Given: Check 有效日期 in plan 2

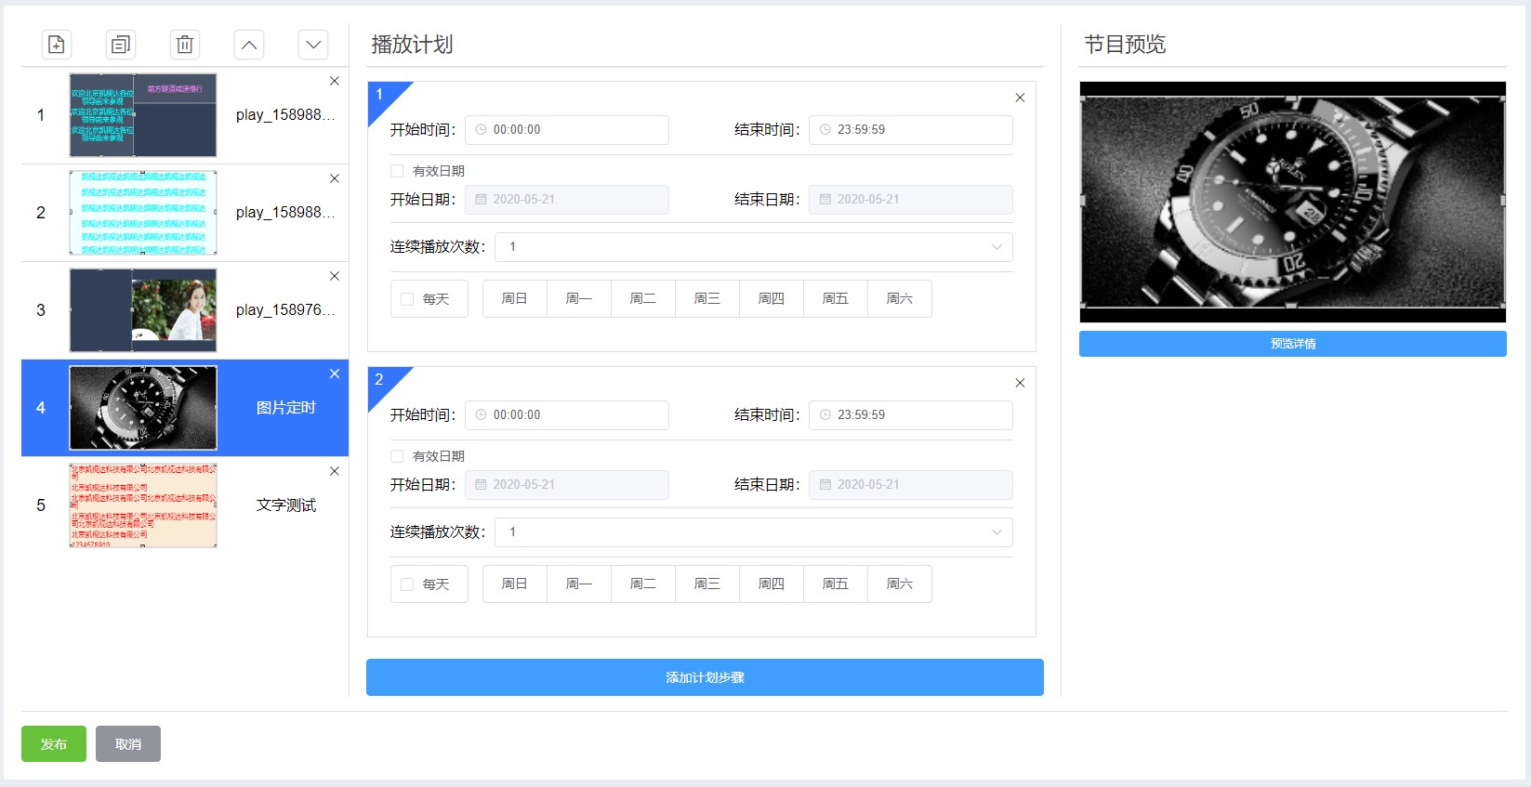Looking at the screenshot, I should pos(397,456).
